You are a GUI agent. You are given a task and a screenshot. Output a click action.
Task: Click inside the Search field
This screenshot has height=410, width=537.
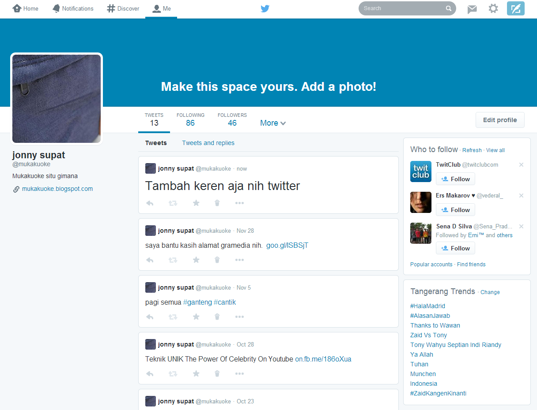(402, 8)
